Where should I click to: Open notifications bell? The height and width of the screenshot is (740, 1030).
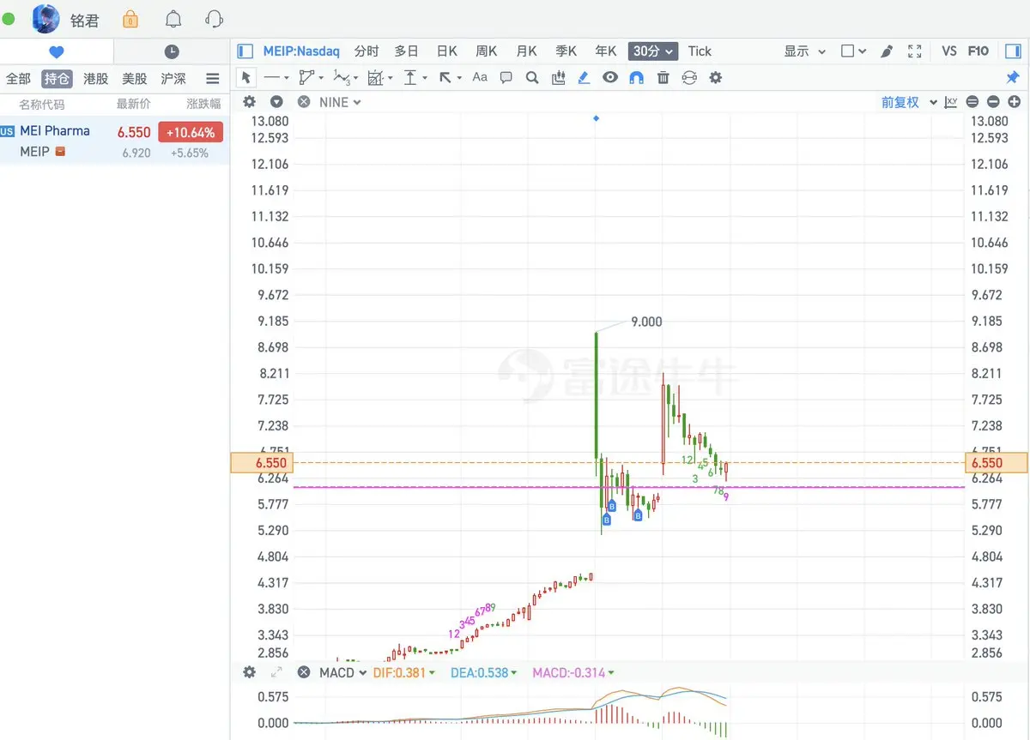[x=173, y=19]
